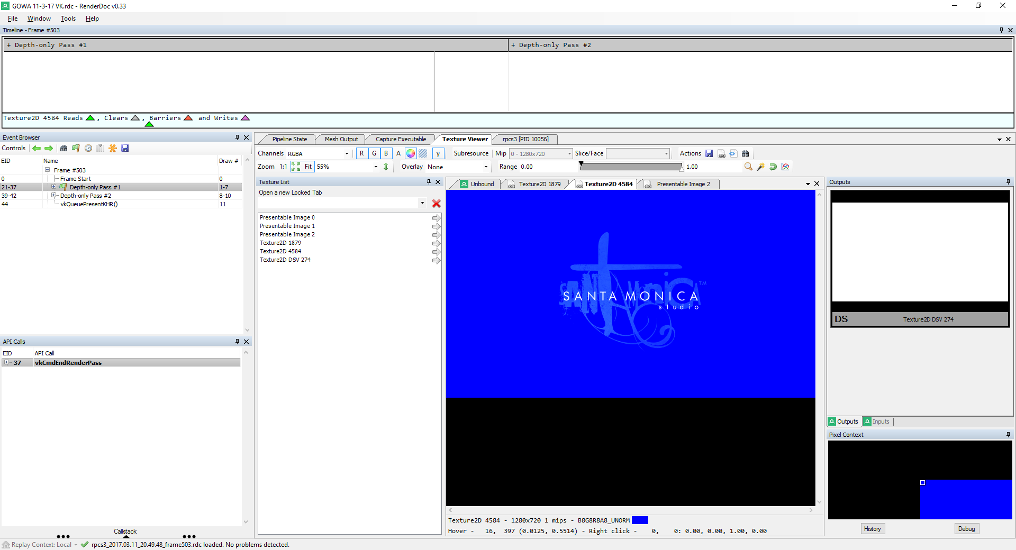Select Texture2D DSV 274 in the texture list
Screen dimensions: 1016x550
(285, 260)
